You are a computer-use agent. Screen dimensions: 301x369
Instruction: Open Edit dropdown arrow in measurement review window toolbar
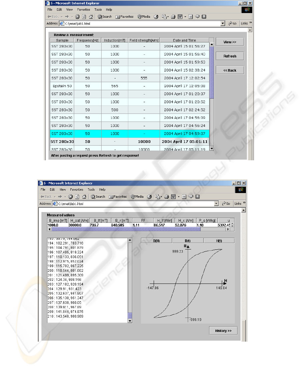click(x=185, y=17)
